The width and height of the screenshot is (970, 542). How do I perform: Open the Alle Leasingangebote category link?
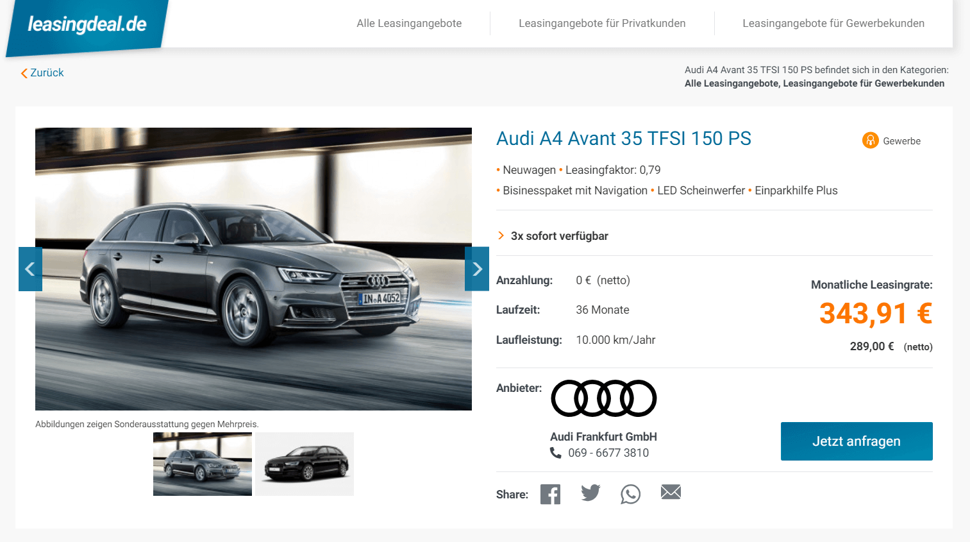(731, 83)
